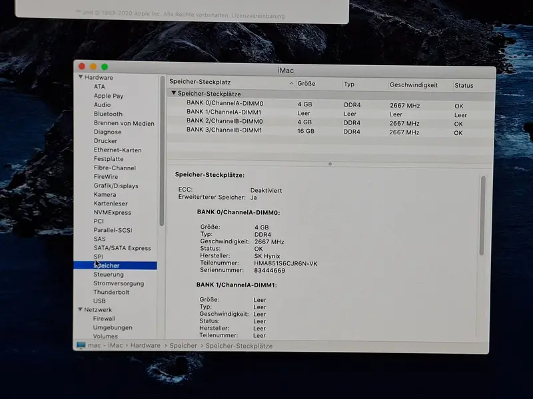Open SATA/SATA Express entry
This screenshot has width=533, height=399.
122,248
